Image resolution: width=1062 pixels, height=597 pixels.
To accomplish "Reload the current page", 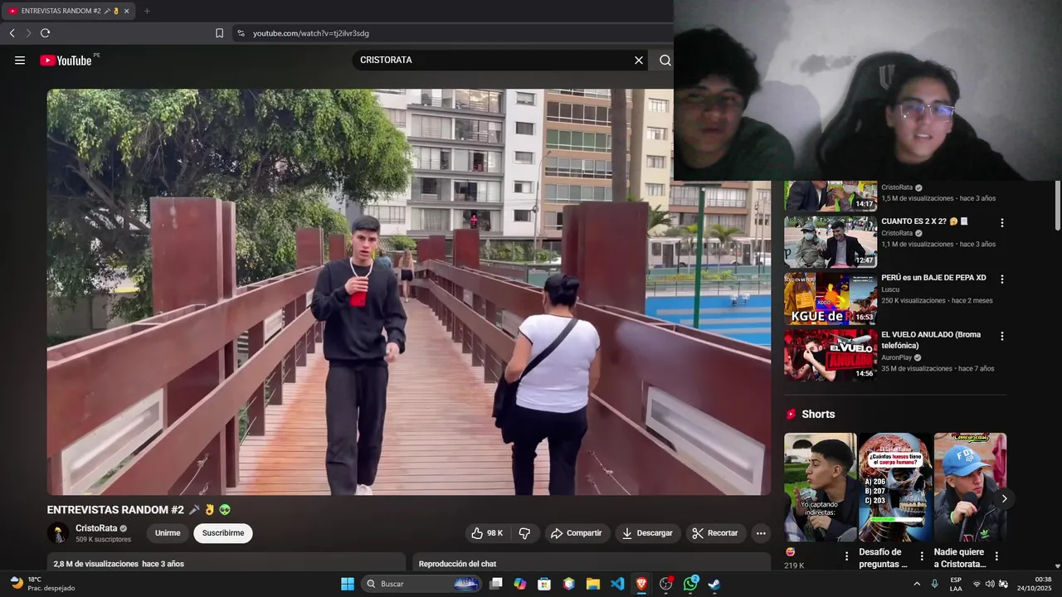I will pos(45,33).
